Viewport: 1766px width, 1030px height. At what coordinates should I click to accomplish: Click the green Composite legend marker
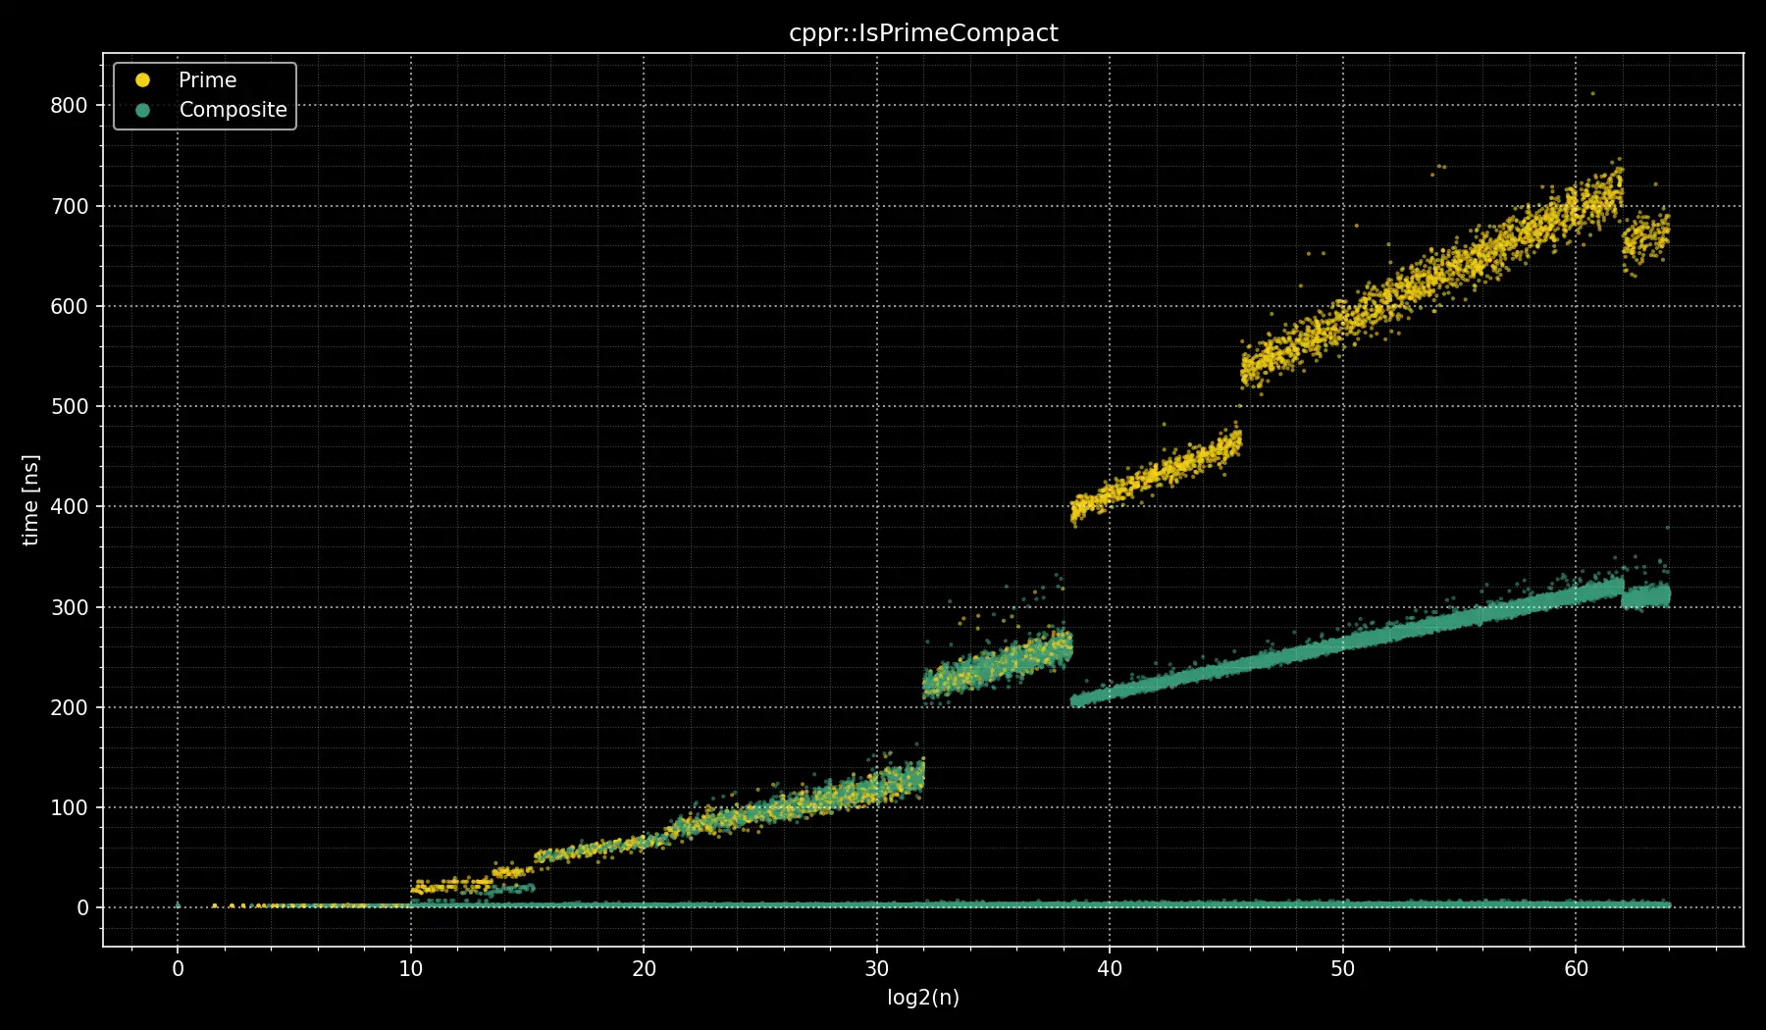point(142,110)
